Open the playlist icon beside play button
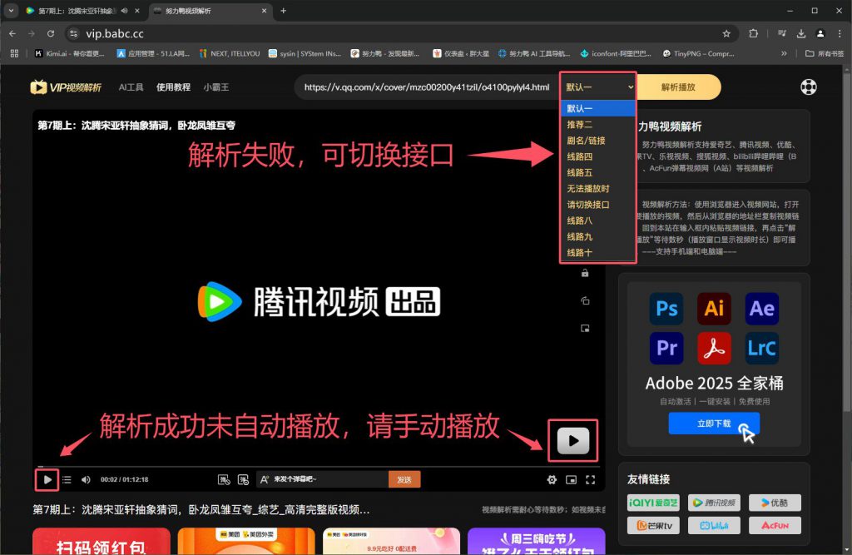 67,479
